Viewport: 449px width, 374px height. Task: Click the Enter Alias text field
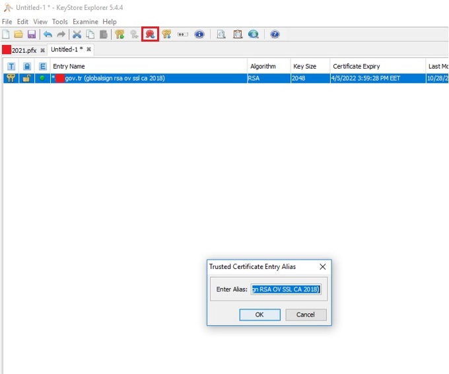(285, 289)
